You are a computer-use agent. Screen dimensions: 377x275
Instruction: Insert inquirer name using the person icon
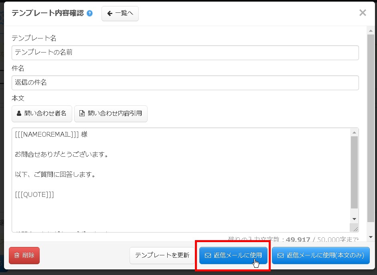tap(18, 114)
